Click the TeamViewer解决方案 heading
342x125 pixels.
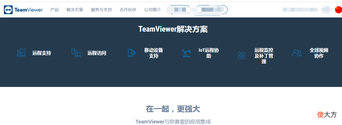[173, 29]
